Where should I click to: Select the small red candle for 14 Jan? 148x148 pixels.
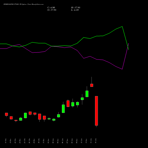tap(92, 85)
